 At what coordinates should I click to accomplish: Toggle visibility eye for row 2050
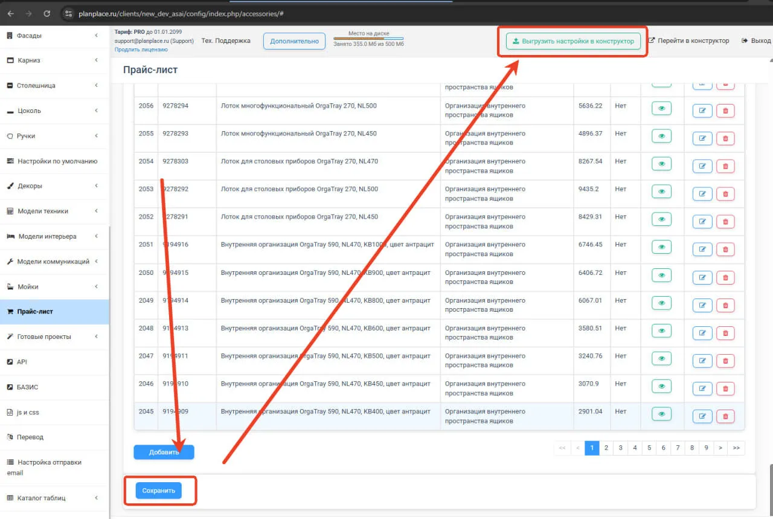point(662,275)
